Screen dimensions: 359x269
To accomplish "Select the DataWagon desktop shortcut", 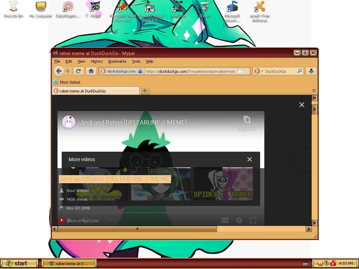I will [68, 9].
